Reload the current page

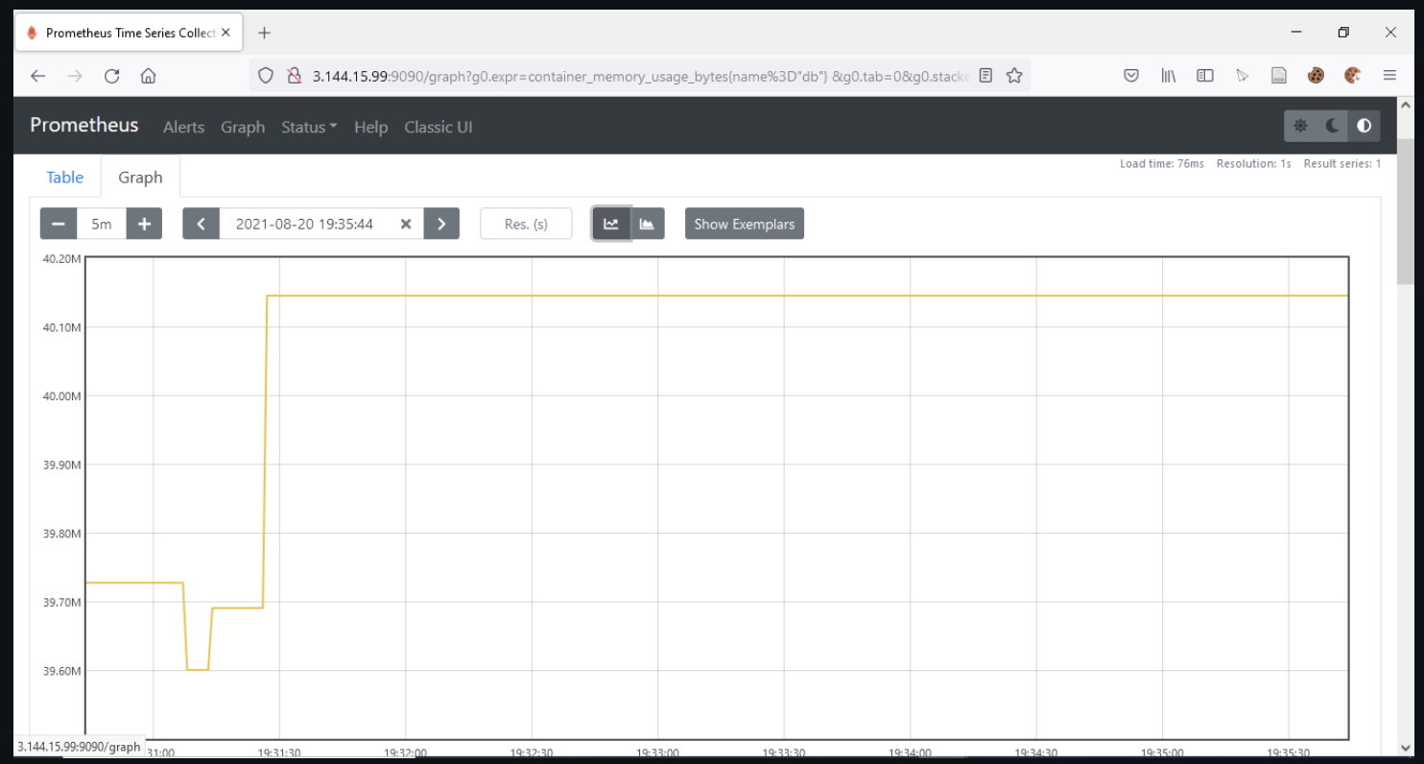pyautogui.click(x=111, y=76)
